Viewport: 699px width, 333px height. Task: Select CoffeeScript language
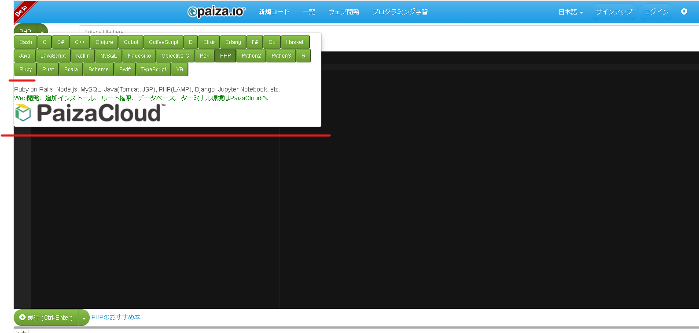[x=163, y=42]
